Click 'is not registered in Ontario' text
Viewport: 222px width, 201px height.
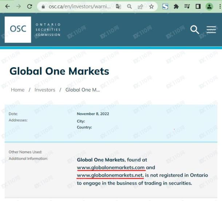coord(177,175)
